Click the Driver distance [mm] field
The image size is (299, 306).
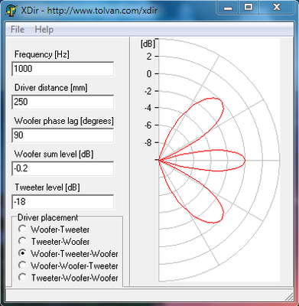click(x=63, y=102)
